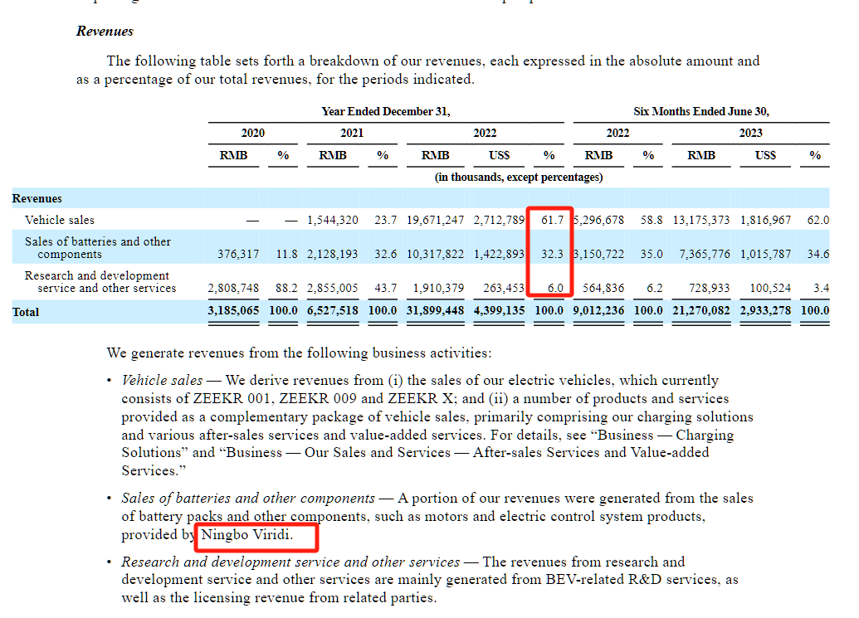This screenshot has width=859, height=618.
Task: Click the US$ total '2,933,278'
Action: coord(765,311)
